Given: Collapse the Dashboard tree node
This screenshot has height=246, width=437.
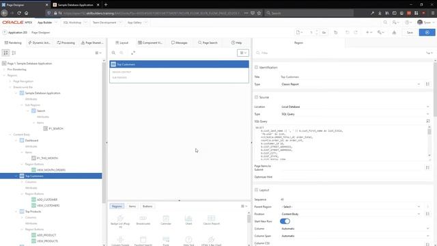Looking at the screenshot, I should (16, 141).
